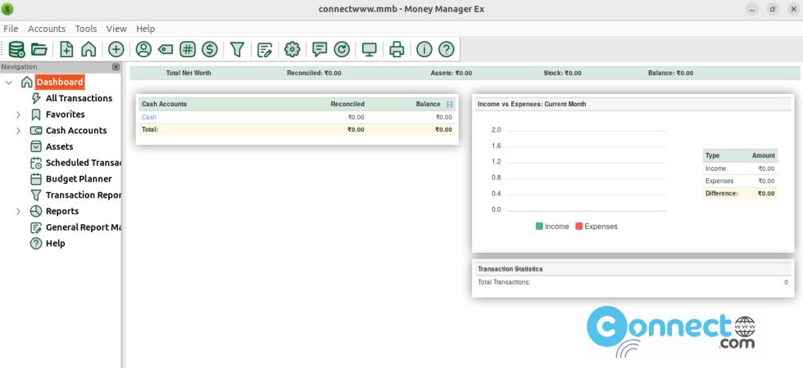Open the tag manager hash icon

click(x=188, y=49)
